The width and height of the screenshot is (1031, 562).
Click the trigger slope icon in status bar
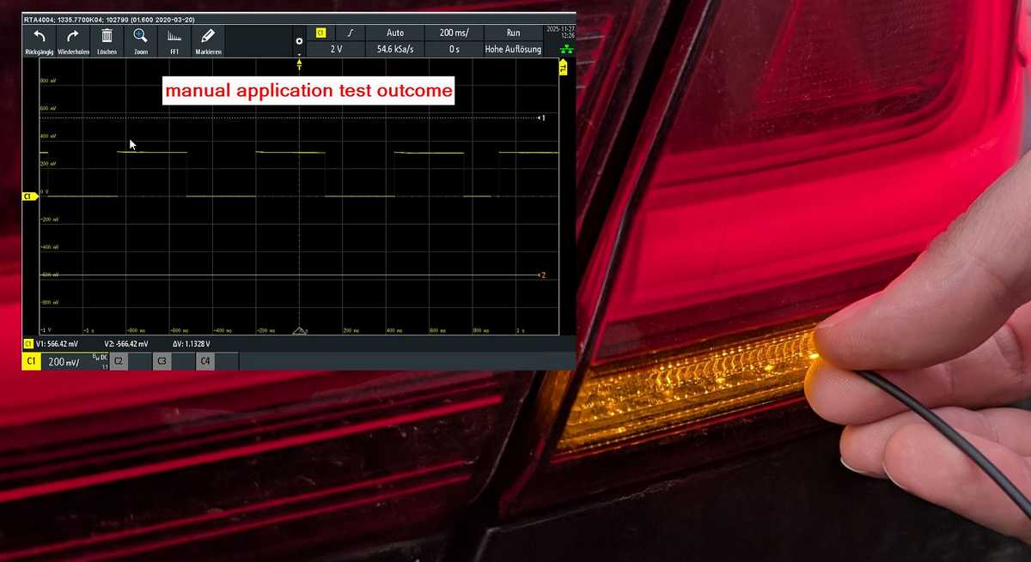click(350, 32)
